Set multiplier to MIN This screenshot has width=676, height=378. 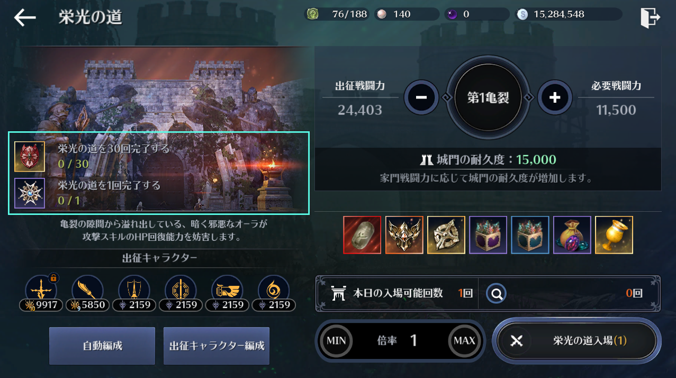[336, 340]
